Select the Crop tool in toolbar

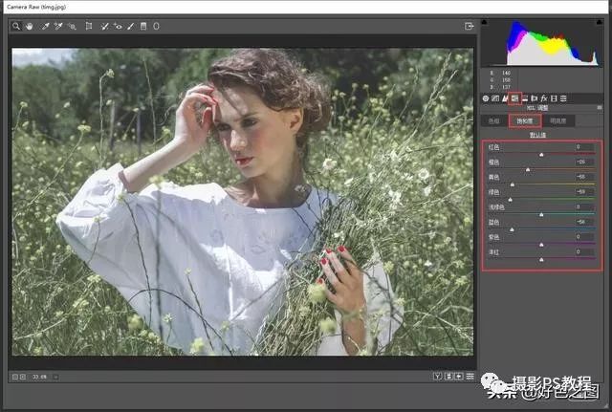coord(88,26)
